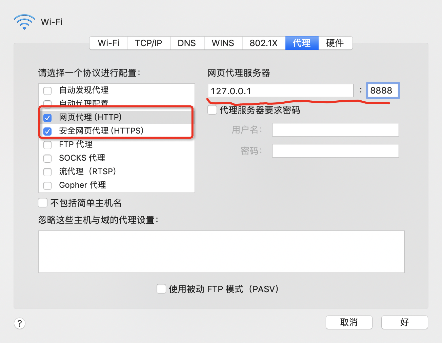This screenshot has width=442, height=343.
Task: Enable the SOCKS 代理 checkbox
Action: tap(47, 158)
